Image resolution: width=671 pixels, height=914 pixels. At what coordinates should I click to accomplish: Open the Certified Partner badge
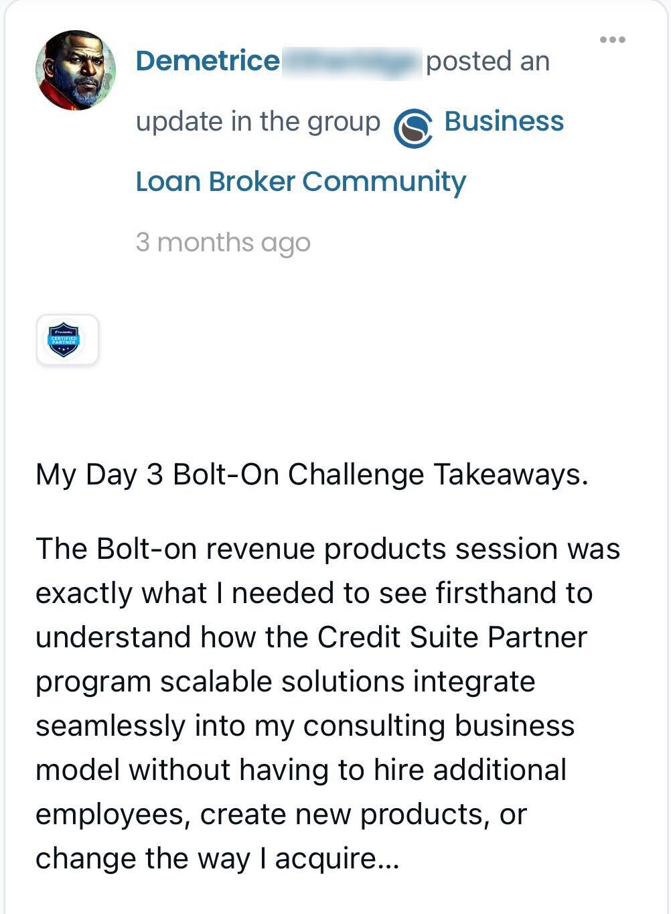click(x=67, y=340)
